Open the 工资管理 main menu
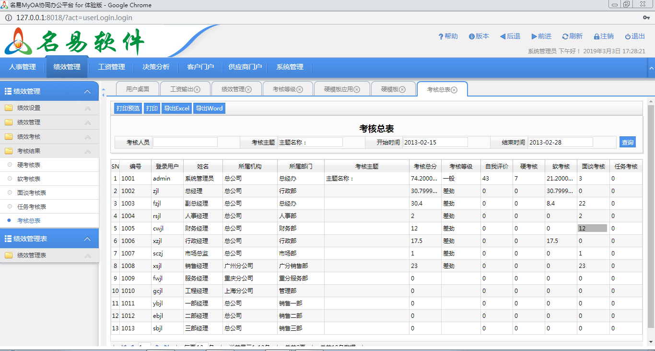The width and height of the screenshot is (655, 351). click(111, 67)
